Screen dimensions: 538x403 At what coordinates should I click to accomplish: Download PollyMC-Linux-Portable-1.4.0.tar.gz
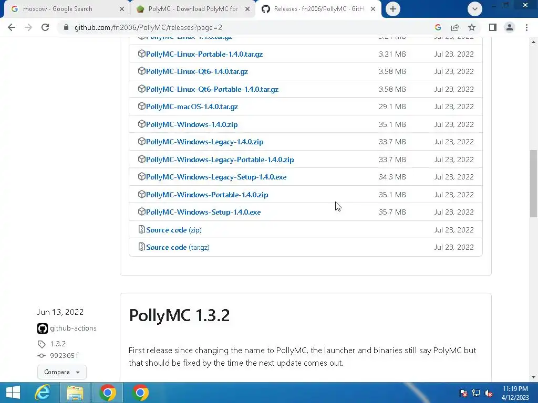(204, 54)
